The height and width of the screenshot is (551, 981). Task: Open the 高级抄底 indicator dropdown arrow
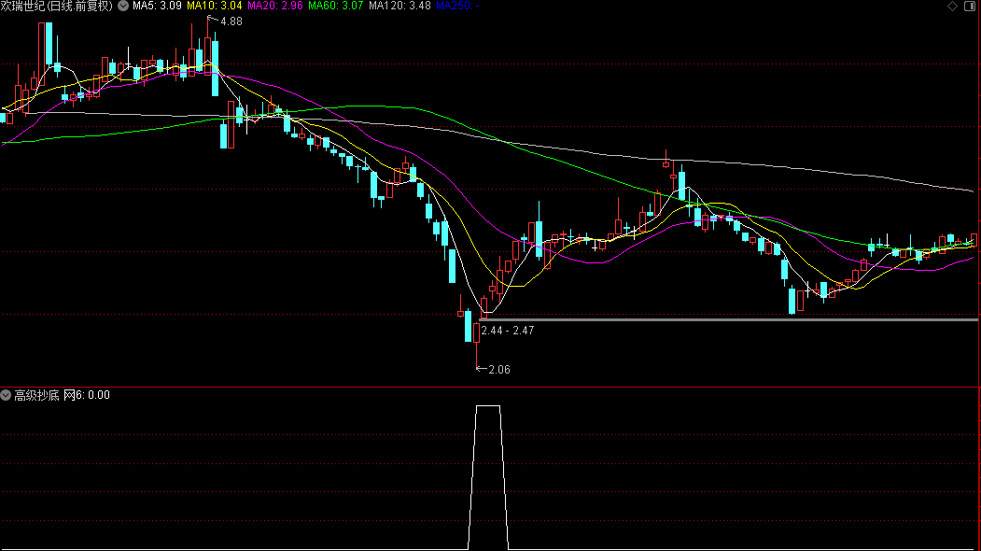[x=6, y=395]
